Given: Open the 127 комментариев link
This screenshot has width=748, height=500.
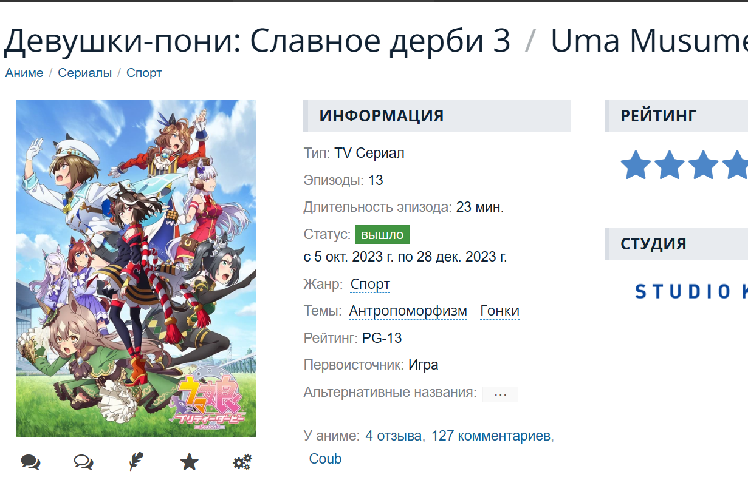Looking at the screenshot, I should pyautogui.click(x=491, y=436).
